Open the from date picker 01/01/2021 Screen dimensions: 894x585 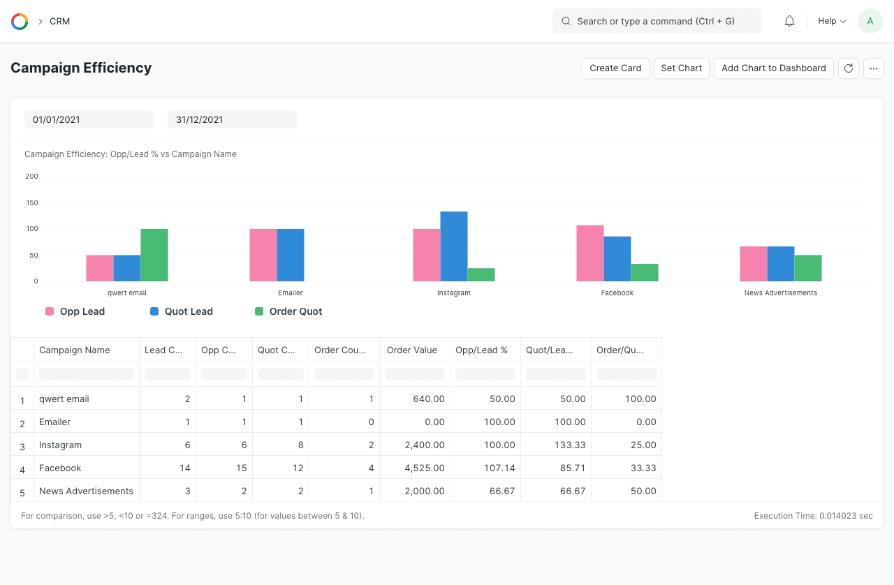click(x=89, y=119)
